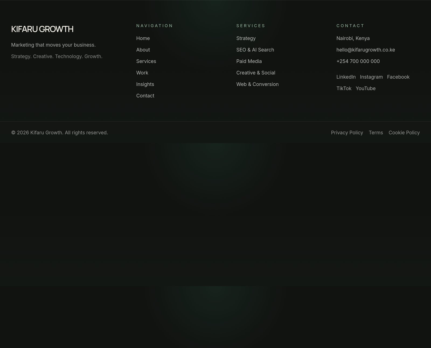This screenshot has width=431, height=348.
Task: Click "Strategy. Creative. Technology. Growth." text
Action: point(57,56)
